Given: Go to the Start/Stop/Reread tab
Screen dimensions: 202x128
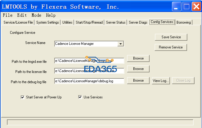Looking at the screenshot, I should point(89,22).
